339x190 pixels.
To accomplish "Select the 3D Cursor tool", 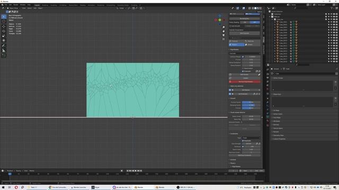I will pyautogui.click(x=4, y=21).
